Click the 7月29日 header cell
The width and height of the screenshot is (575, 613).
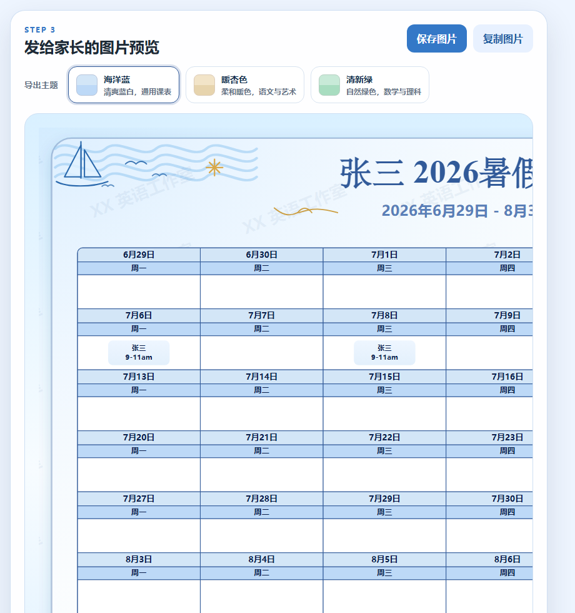pos(384,499)
